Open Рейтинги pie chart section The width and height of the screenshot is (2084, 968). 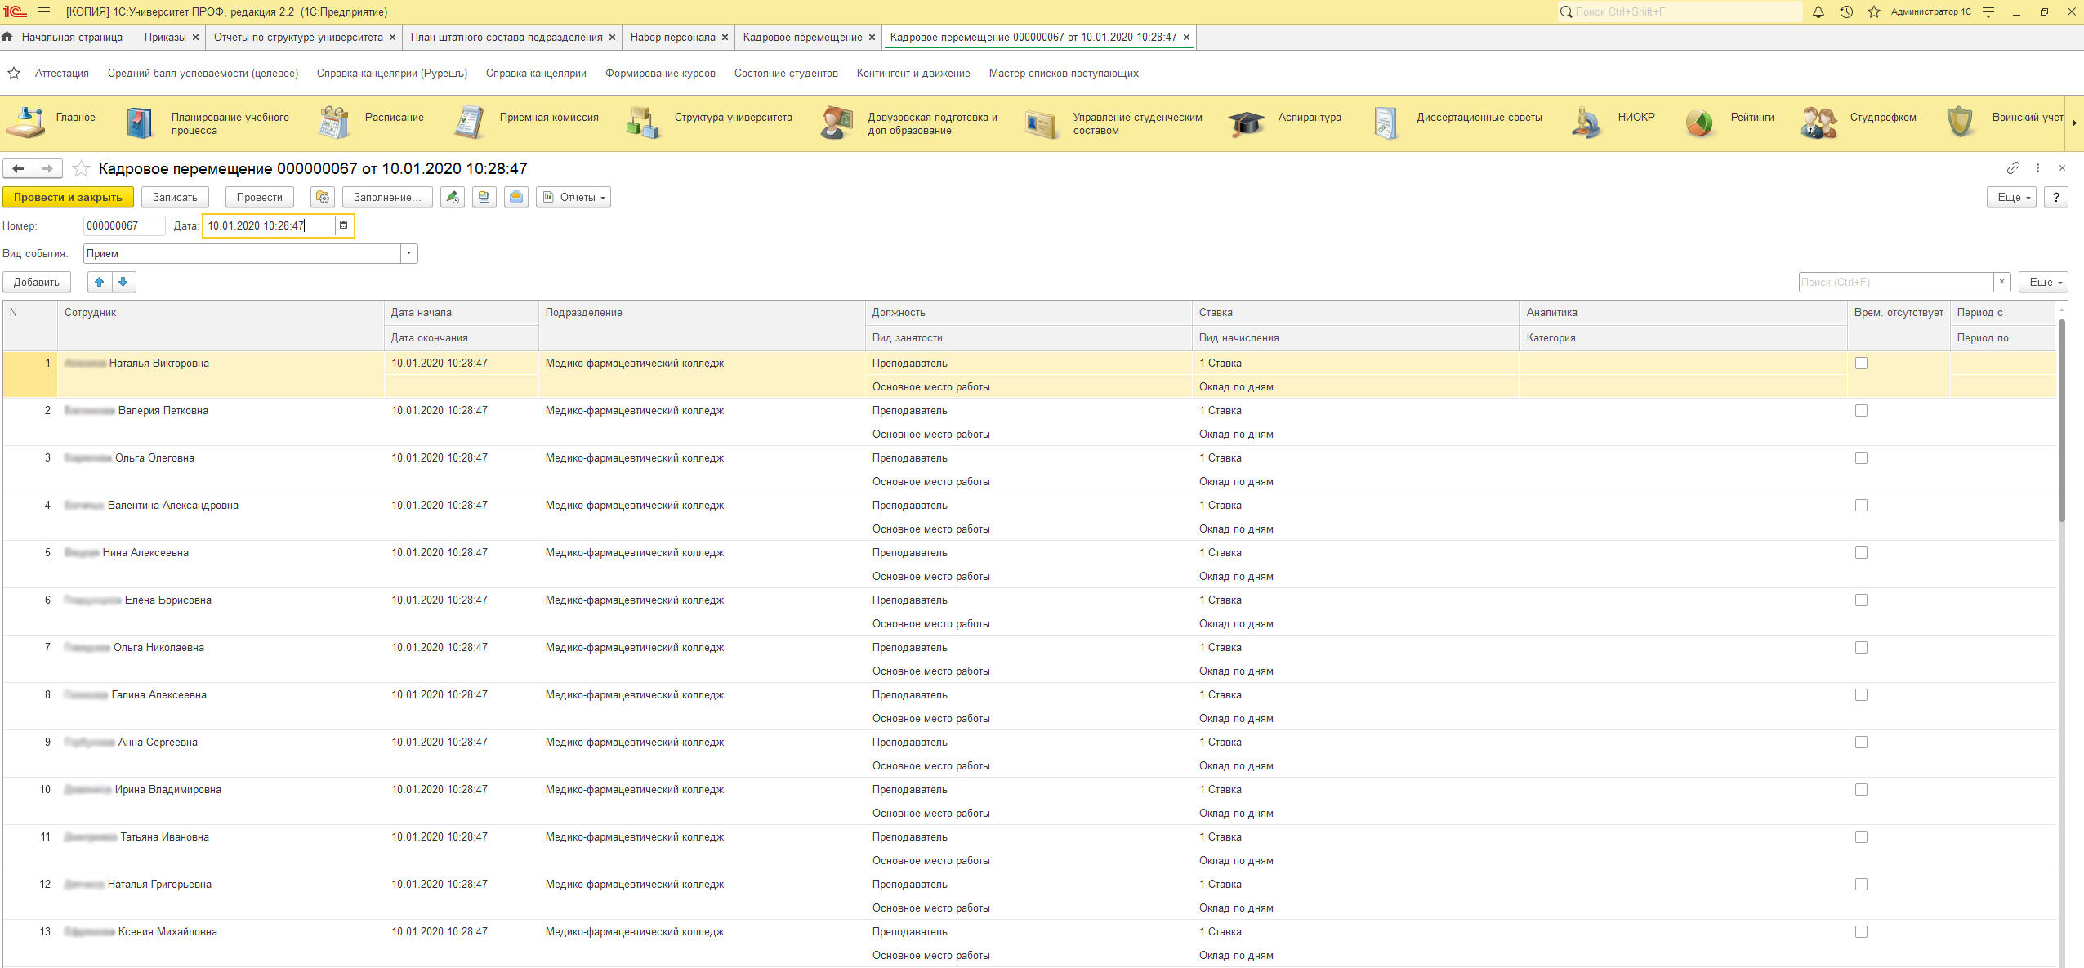[1699, 123]
